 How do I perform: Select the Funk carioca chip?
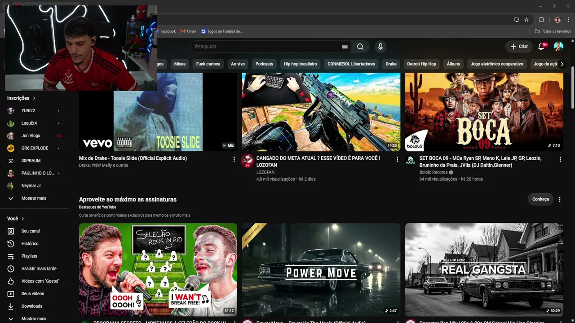point(208,64)
